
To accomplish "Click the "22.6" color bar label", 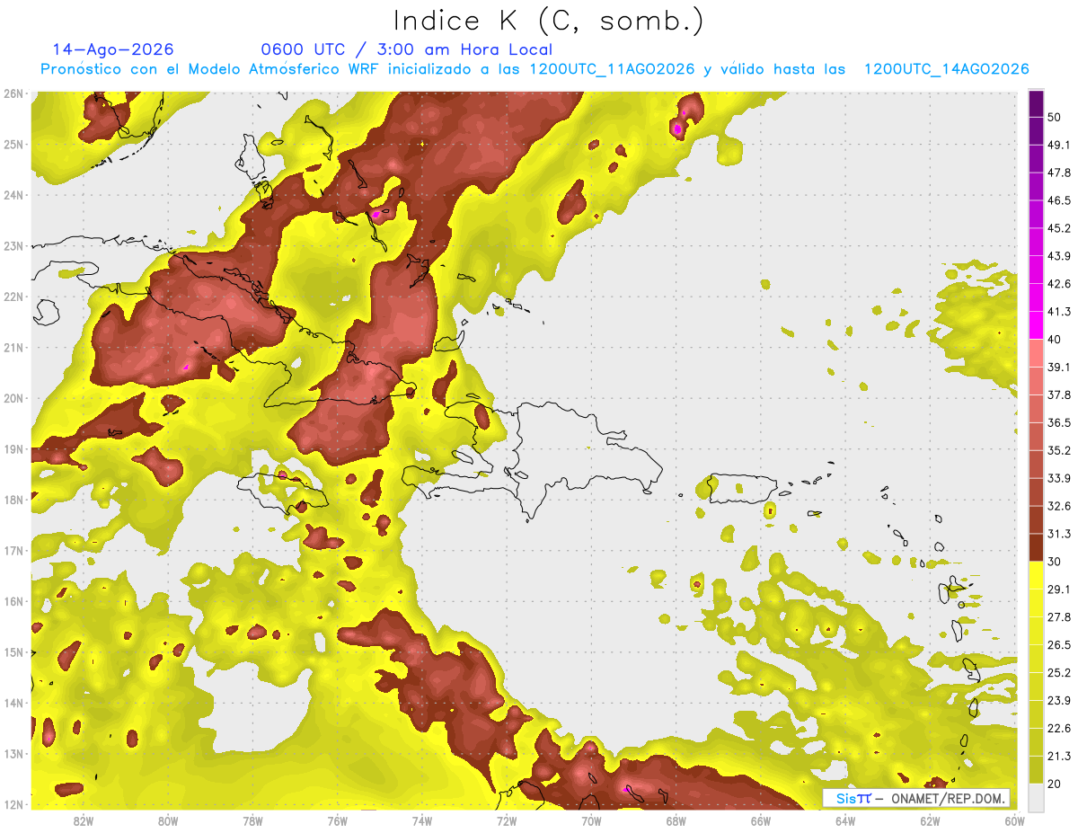I will pyautogui.click(x=1058, y=729).
